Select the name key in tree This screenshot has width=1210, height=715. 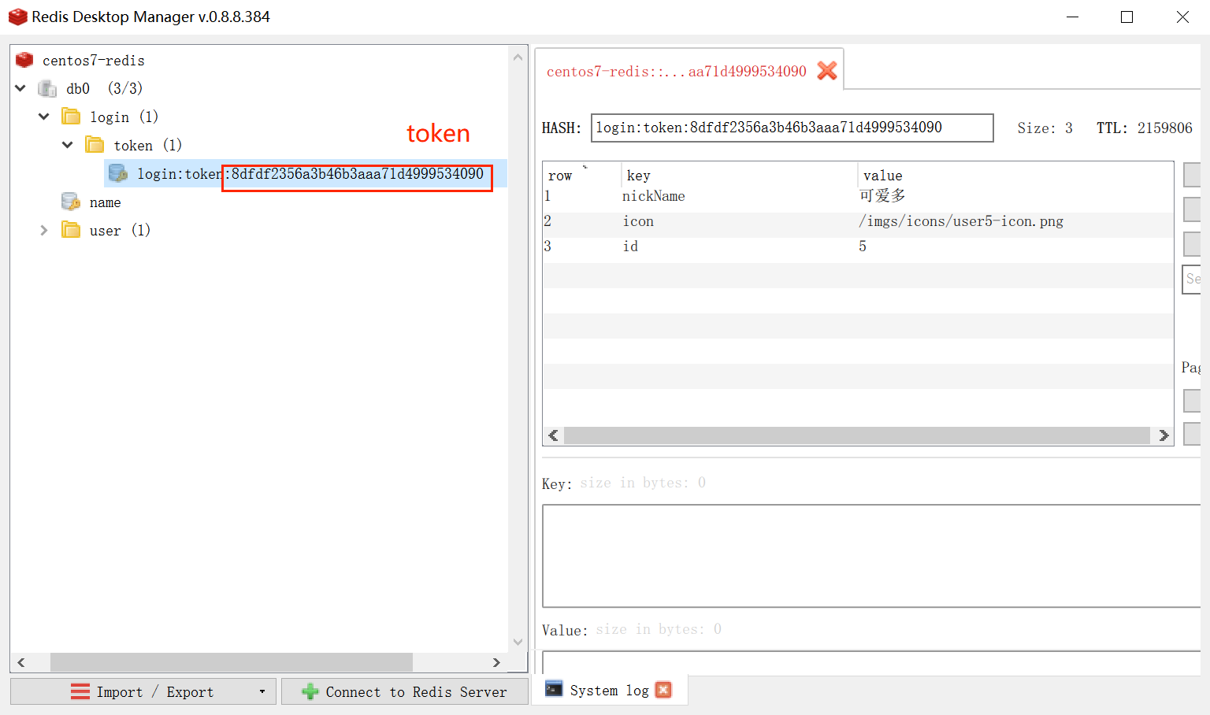point(105,202)
